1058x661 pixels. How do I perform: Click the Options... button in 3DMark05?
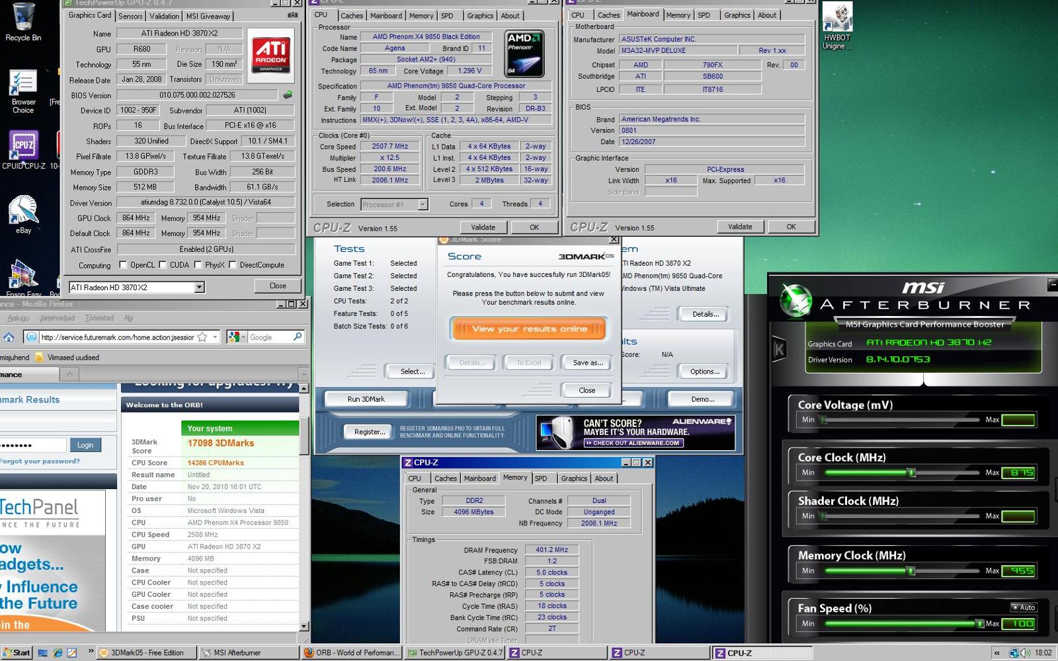click(705, 371)
